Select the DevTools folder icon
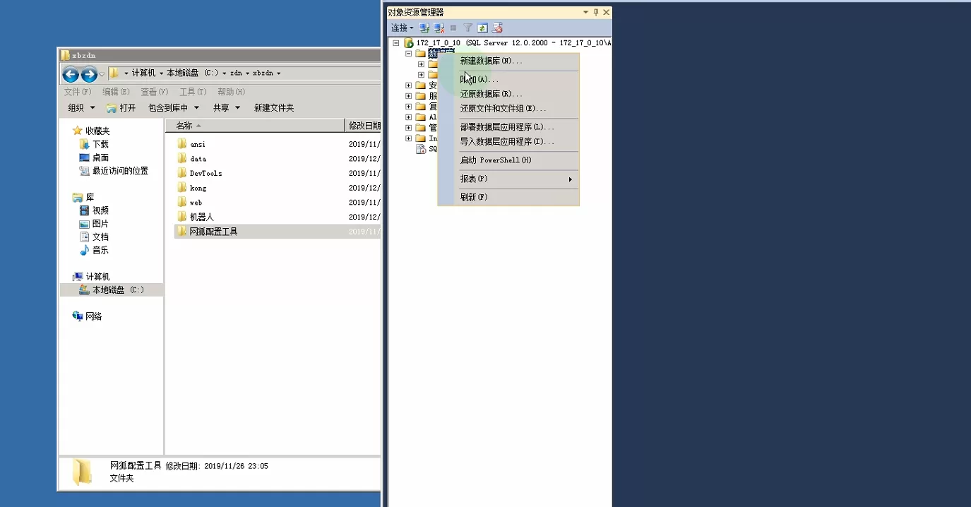 pyautogui.click(x=182, y=173)
